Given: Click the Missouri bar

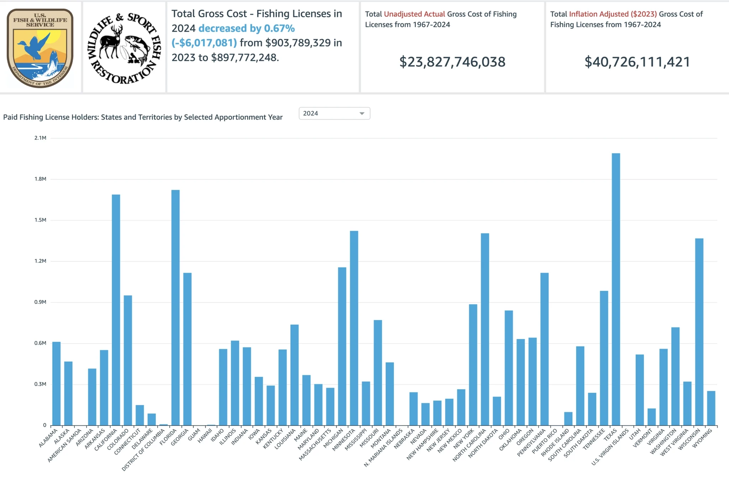Looking at the screenshot, I should pos(378,372).
